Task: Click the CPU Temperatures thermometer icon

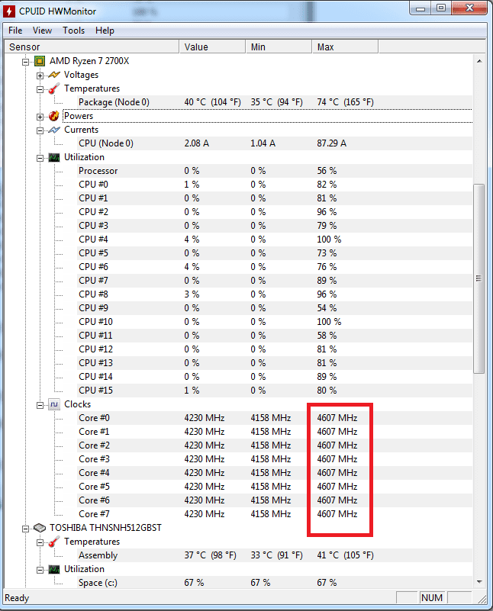Action: pyautogui.click(x=53, y=88)
